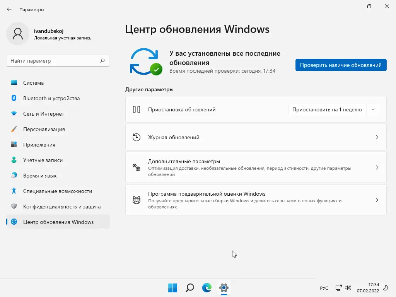Open Bluetooth и устройства section
This screenshot has height=297, width=396.
click(58, 98)
